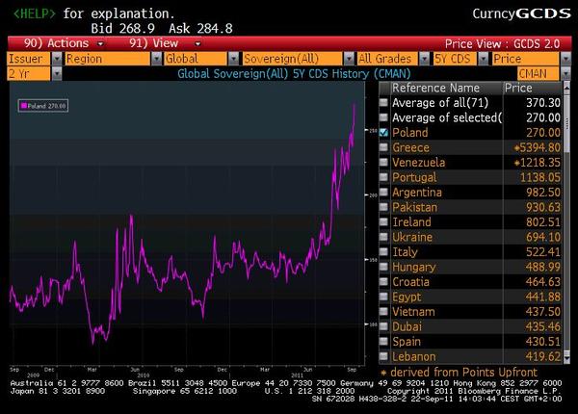Open the 91) View menu
Screen dimensions: 578x414
(154, 43)
